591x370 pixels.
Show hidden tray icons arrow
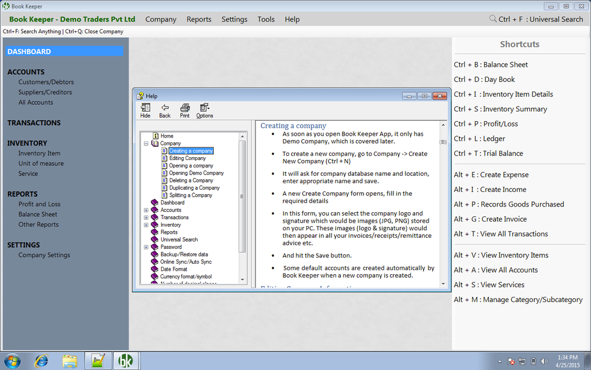(x=500, y=361)
